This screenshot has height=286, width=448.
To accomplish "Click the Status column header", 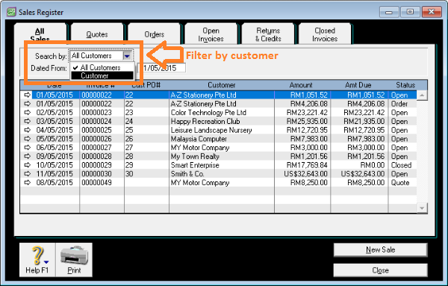I will click(405, 85).
